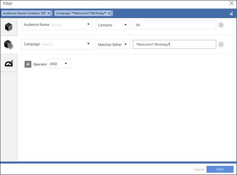237x175 pixels.
Task: Close the Filter dialog
Action: [x=231, y=3]
